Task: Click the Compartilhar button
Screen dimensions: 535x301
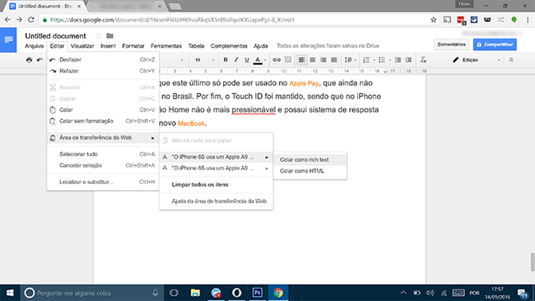Action: tap(494, 44)
